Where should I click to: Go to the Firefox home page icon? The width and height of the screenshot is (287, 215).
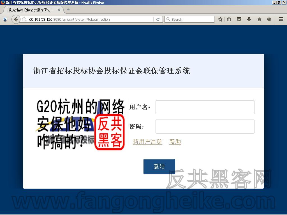point(259,19)
